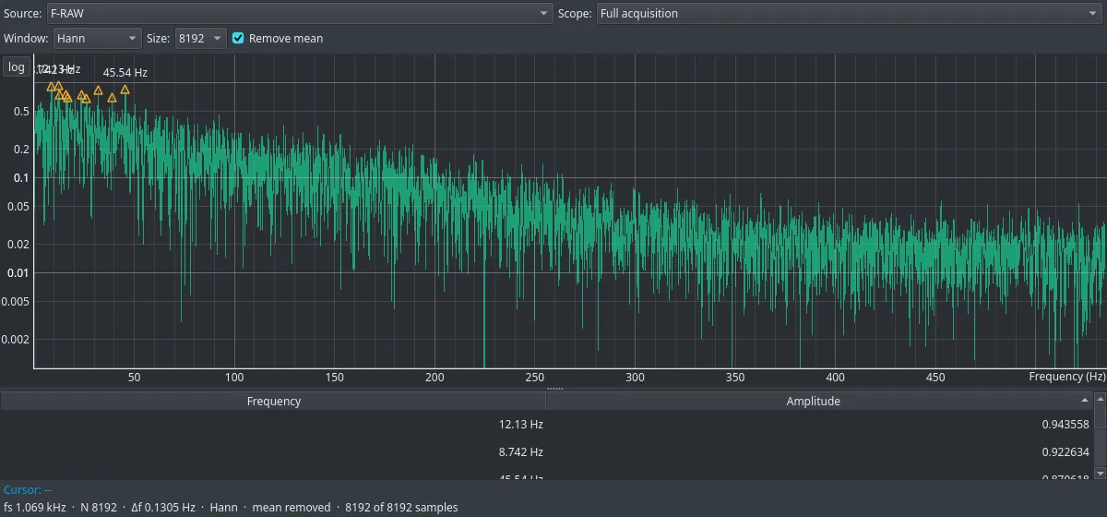Select the amplitude cell 0.922634

point(819,451)
